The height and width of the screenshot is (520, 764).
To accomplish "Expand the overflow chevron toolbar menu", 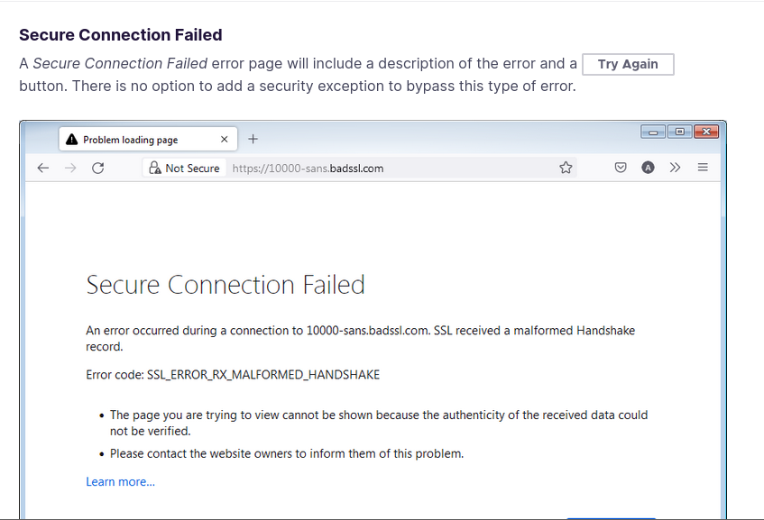I will pos(675,168).
